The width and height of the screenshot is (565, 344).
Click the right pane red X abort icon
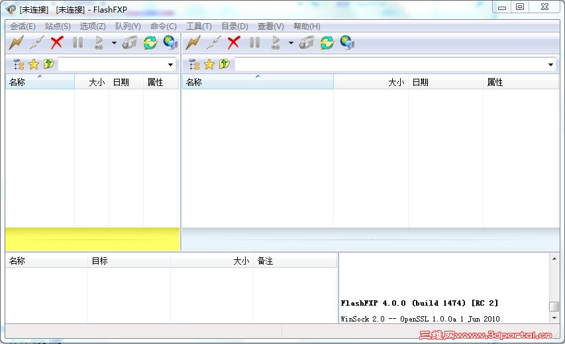pos(234,43)
